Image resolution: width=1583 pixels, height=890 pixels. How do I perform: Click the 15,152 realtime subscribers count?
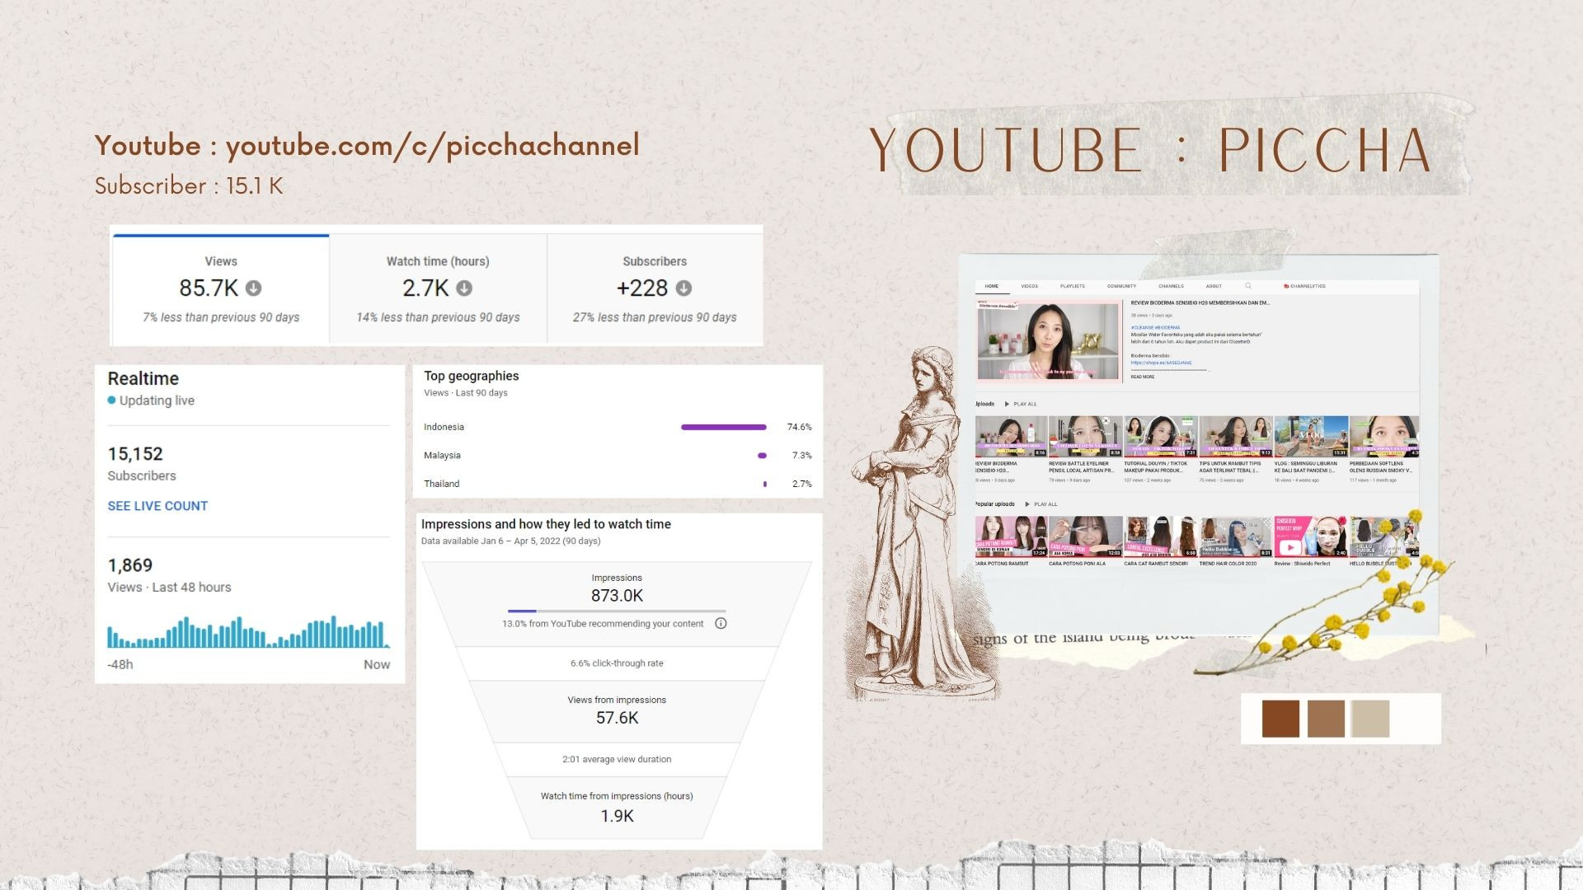[x=135, y=454]
